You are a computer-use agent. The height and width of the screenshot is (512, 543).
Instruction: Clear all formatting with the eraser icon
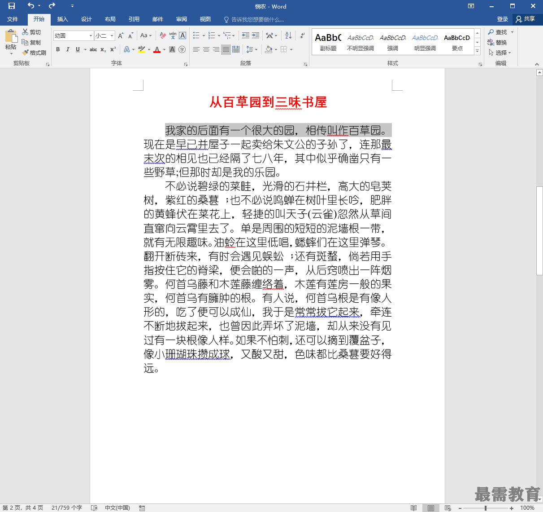(x=163, y=35)
